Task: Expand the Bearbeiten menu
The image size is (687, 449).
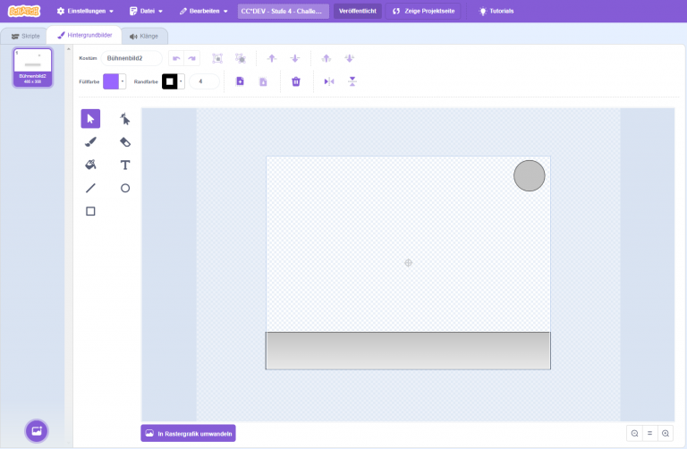Action: pyautogui.click(x=203, y=11)
